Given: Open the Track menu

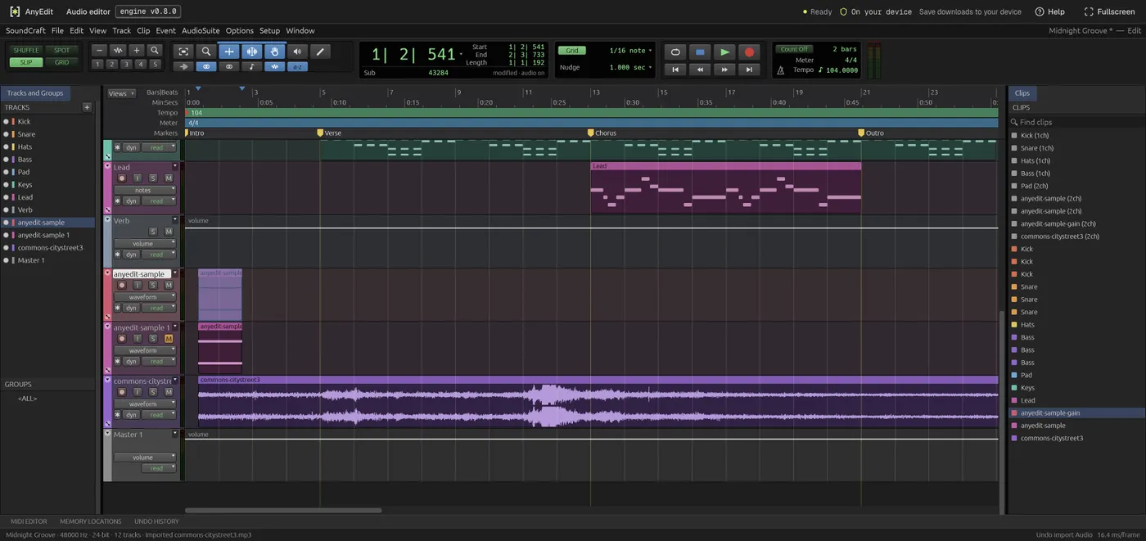Looking at the screenshot, I should point(121,30).
